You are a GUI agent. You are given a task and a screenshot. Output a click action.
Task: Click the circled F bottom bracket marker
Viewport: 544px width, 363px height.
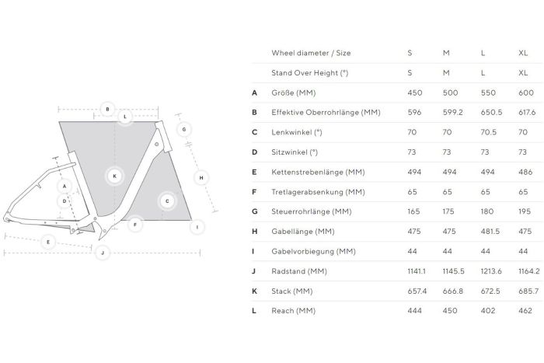[x=135, y=225]
